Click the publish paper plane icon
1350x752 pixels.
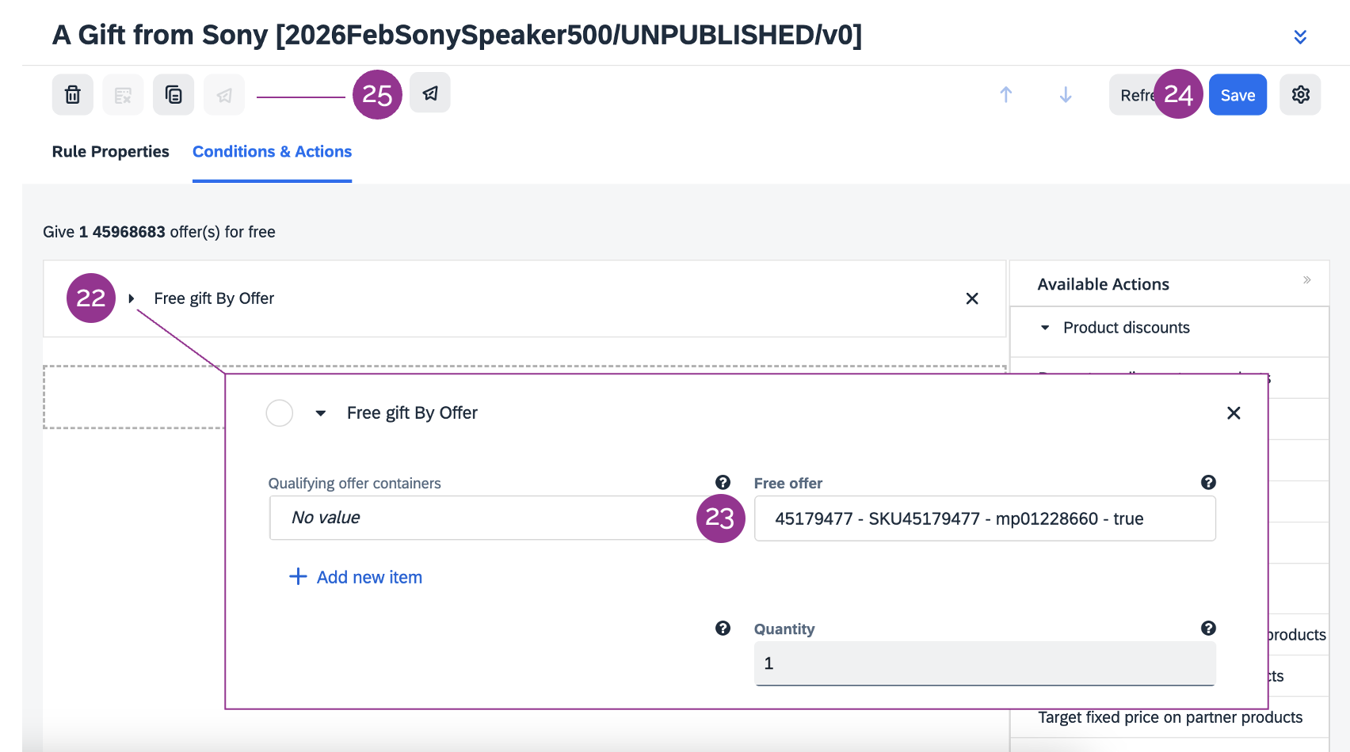[430, 93]
